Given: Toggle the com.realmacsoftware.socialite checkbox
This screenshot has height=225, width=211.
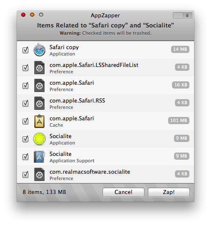Looking at the screenshot, I should 25,175.
